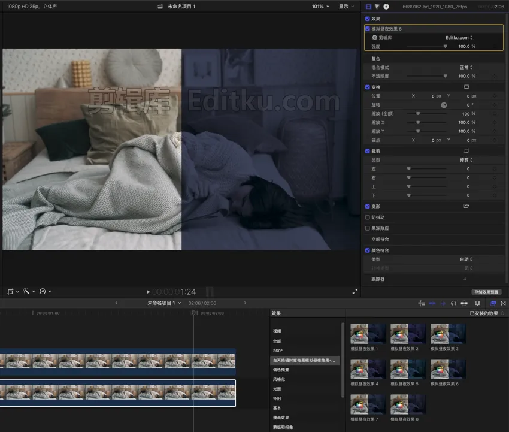The height and width of the screenshot is (432, 509).
Task: Toggle the 模拟昼夜效果 8 effect checkbox
Action: click(368, 28)
